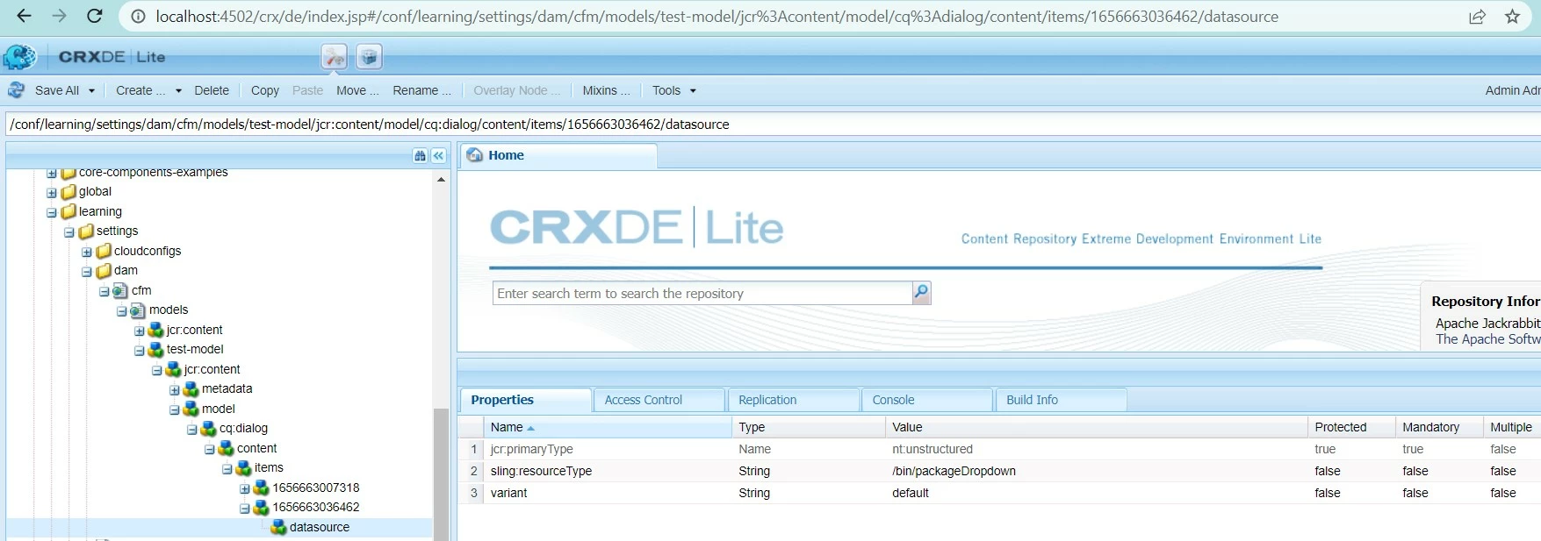The width and height of the screenshot is (1541, 541).
Task: Click the metadata node icon
Action: point(191,389)
